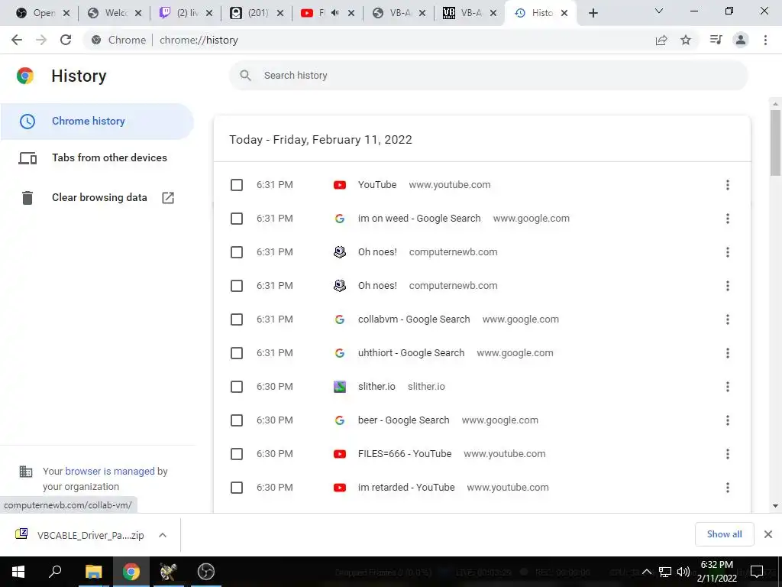Click the vertical scrollbar thumb
This screenshot has width=782, height=587.
(x=775, y=142)
